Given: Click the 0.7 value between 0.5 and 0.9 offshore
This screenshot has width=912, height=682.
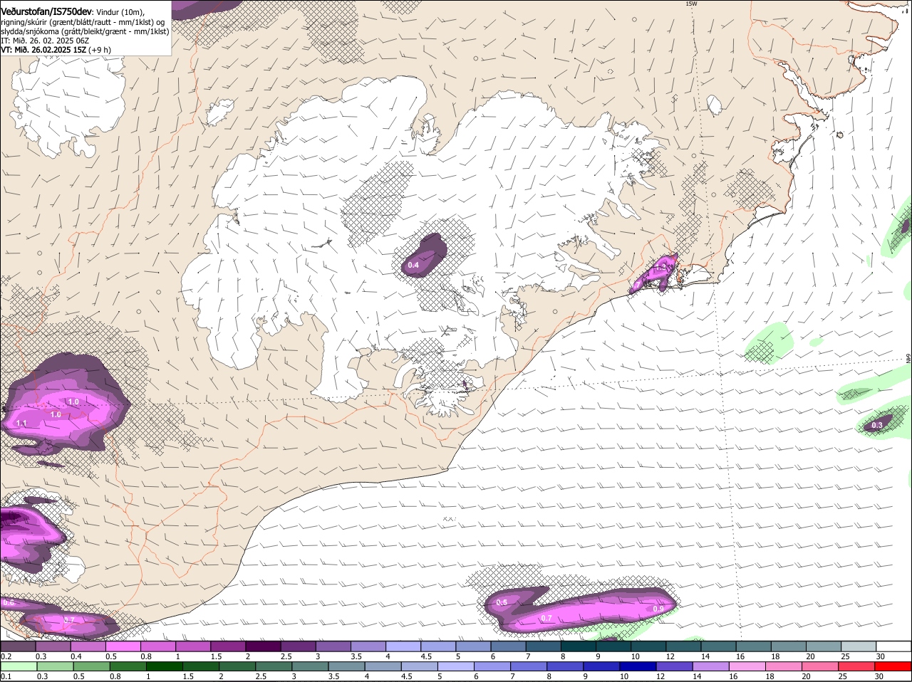Looking at the screenshot, I should 546,618.
